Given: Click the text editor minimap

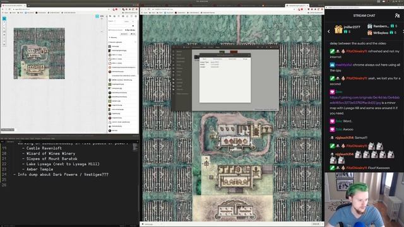Looking at the screenshot, I should (135, 147).
